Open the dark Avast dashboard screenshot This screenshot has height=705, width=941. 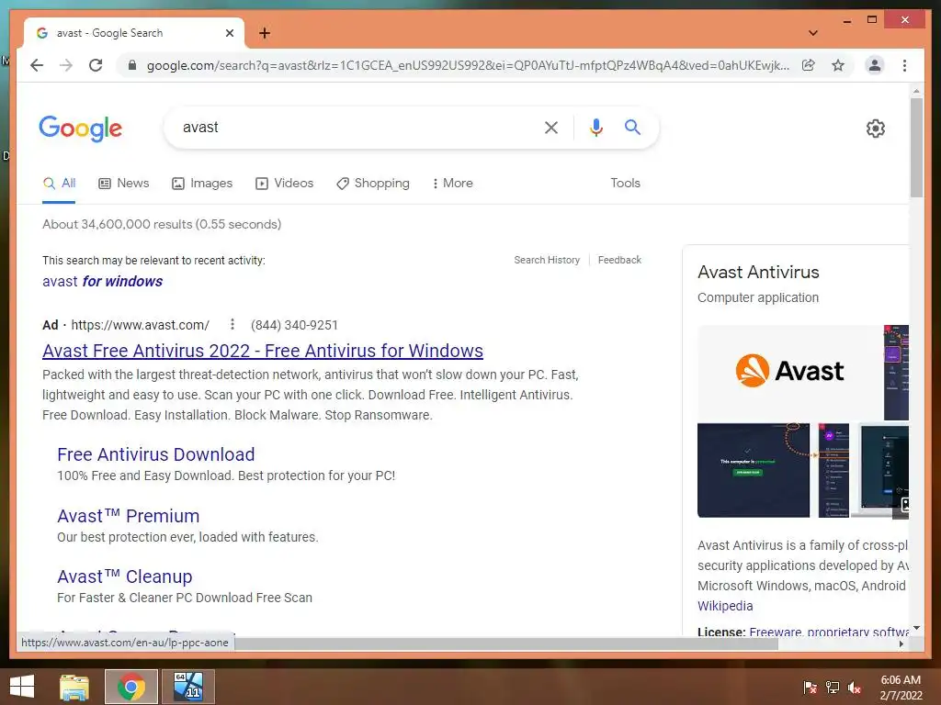(754, 471)
